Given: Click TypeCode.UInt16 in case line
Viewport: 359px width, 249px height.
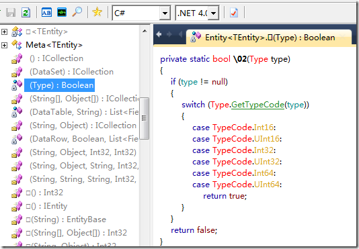Looking at the screenshot, I should point(246,139).
